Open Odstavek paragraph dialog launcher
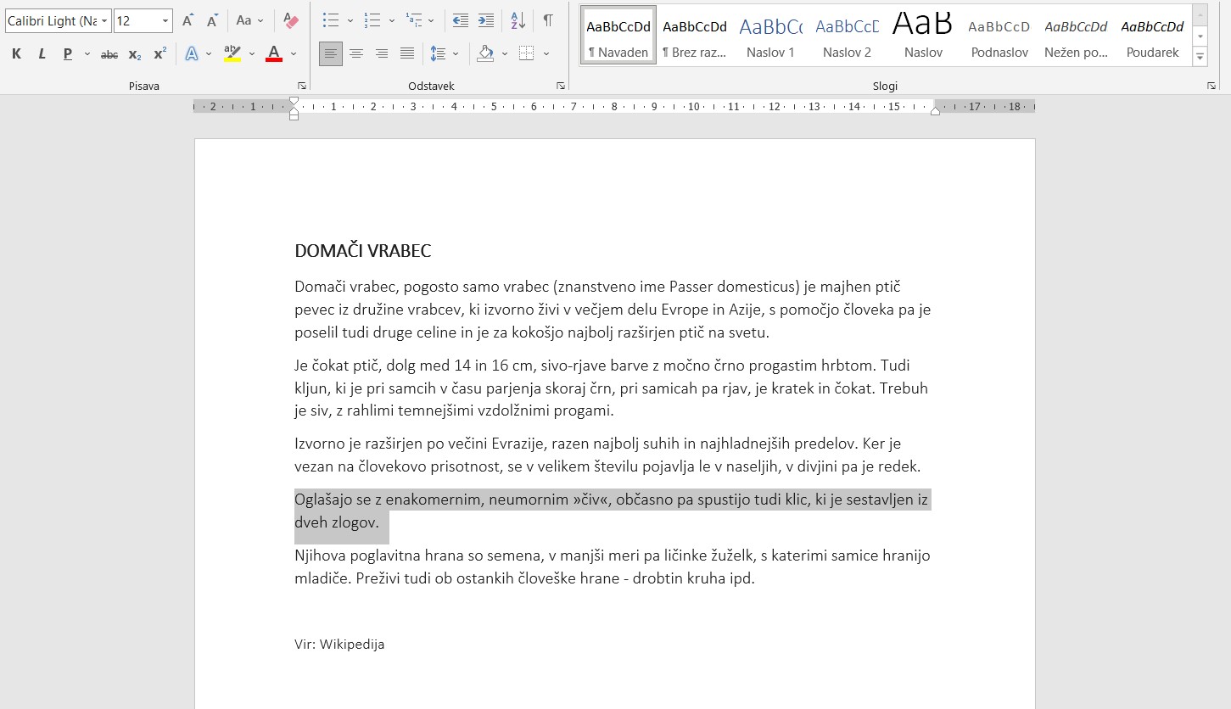The image size is (1231, 709). point(561,87)
